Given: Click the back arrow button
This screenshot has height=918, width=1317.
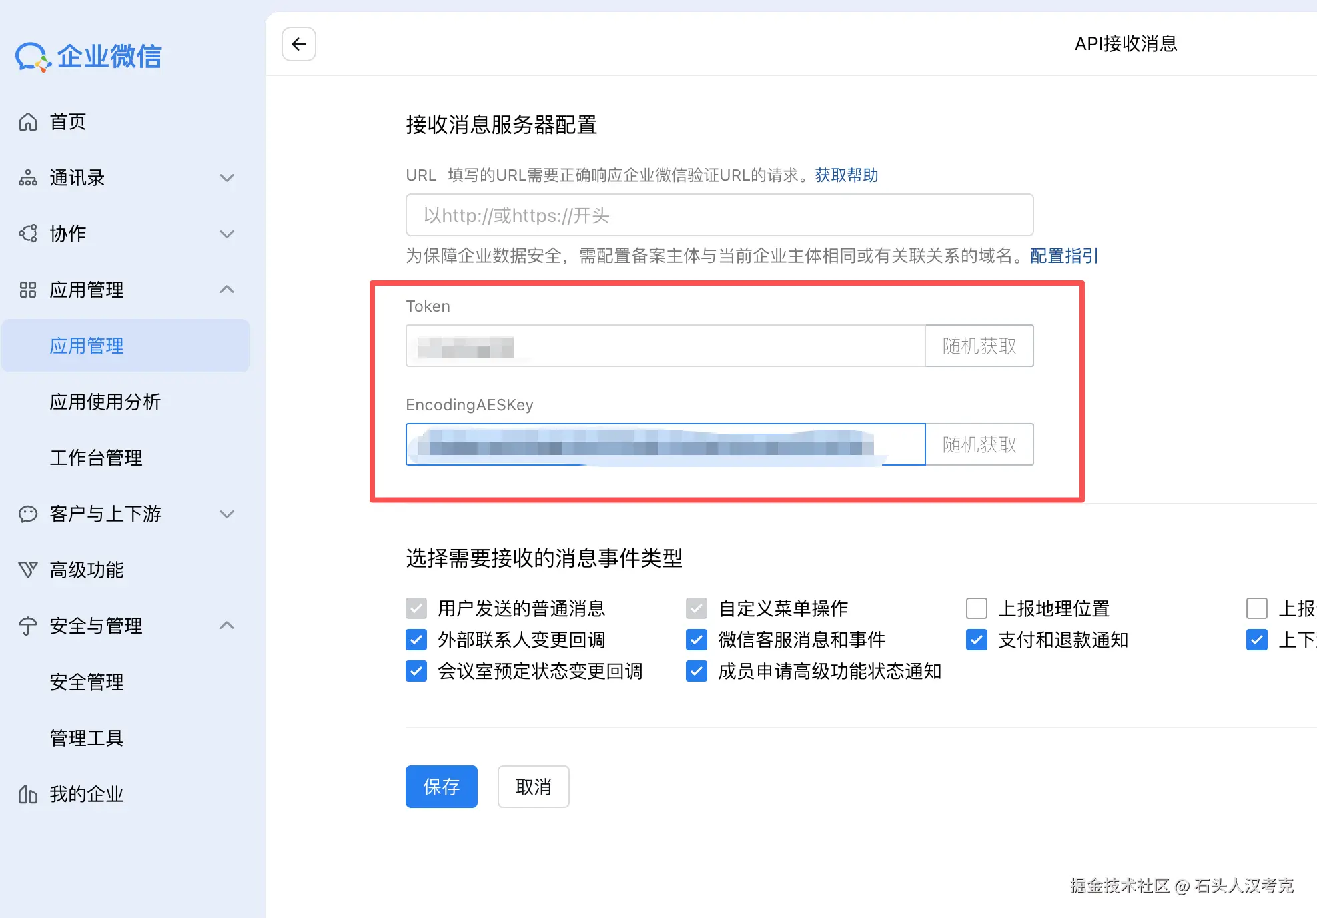Looking at the screenshot, I should click(298, 44).
